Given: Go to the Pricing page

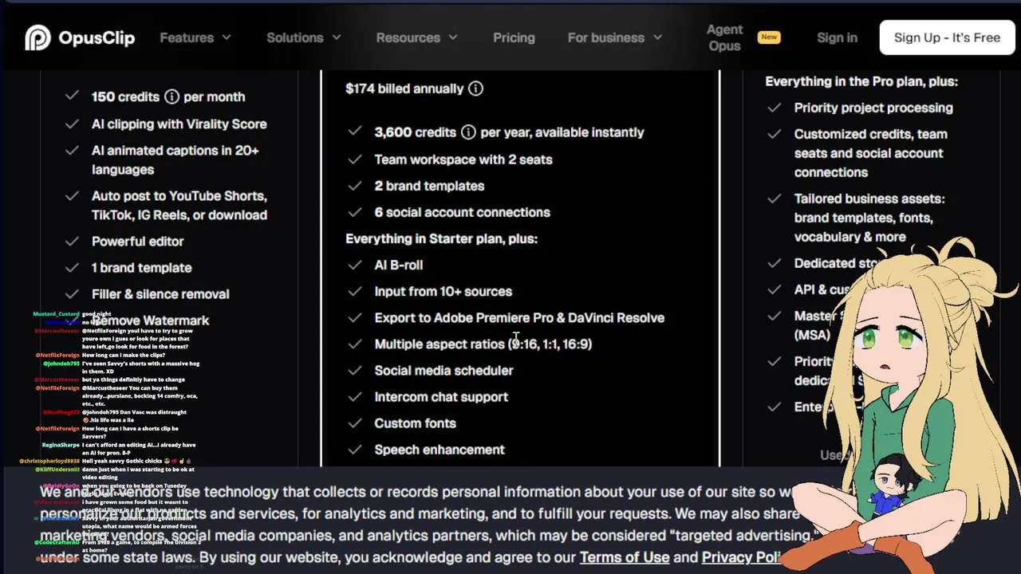Looking at the screenshot, I should click(514, 37).
